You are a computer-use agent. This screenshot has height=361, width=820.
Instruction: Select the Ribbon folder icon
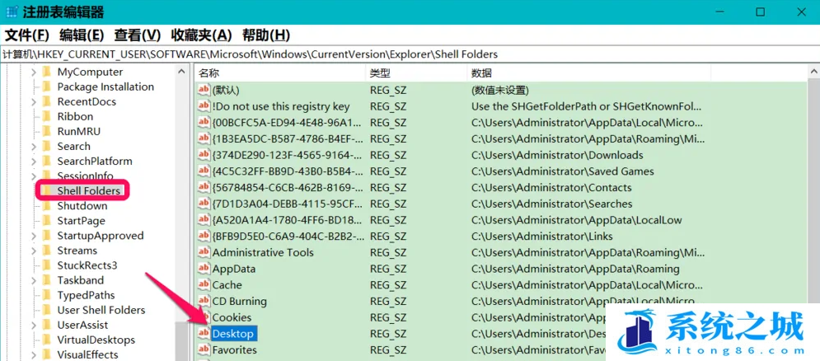point(47,117)
